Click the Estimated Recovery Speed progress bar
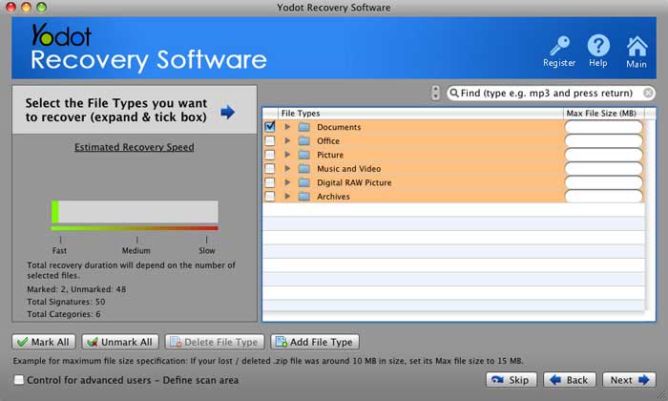The image size is (668, 401). pyautogui.click(x=135, y=212)
